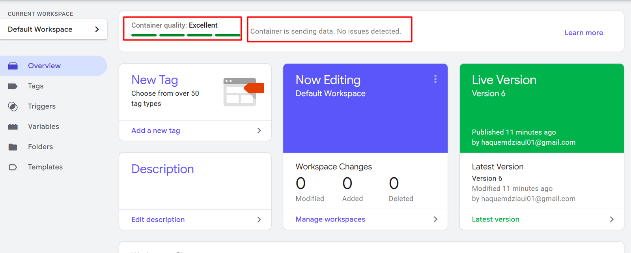The width and height of the screenshot is (631, 253).
Task: Click chevron beside Manage workspaces
Action: coord(435,219)
